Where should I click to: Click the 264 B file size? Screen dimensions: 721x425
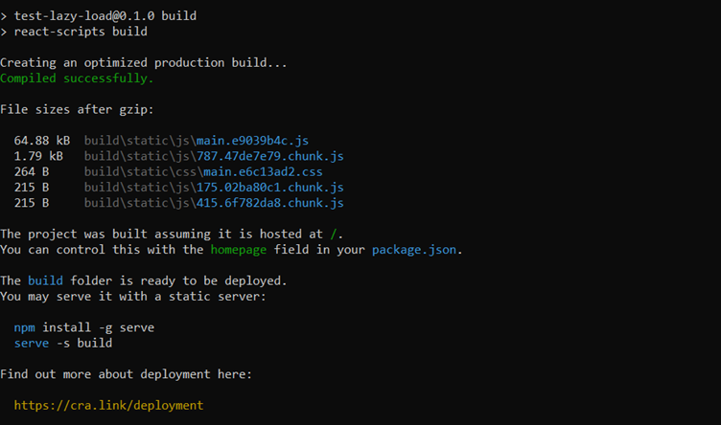[x=32, y=171]
